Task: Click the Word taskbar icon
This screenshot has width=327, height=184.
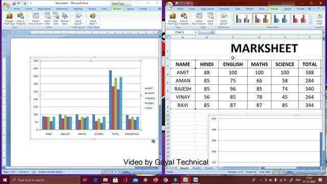Action: click(195, 180)
